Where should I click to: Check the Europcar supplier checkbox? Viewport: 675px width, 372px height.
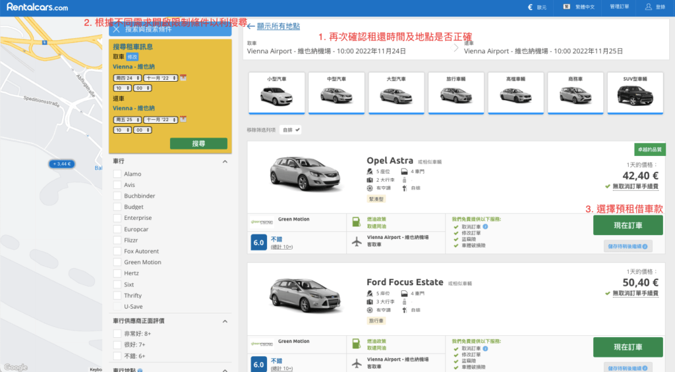(117, 229)
